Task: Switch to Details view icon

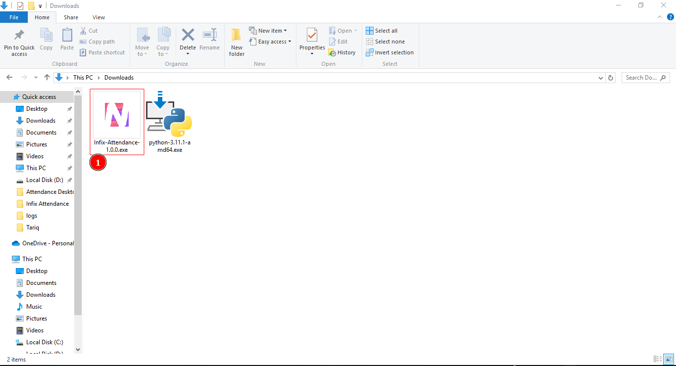Action: (658, 359)
